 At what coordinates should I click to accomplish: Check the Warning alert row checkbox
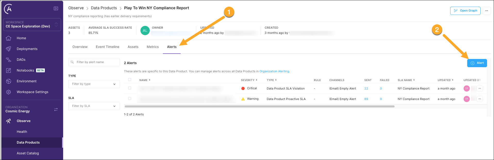(130, 99)
